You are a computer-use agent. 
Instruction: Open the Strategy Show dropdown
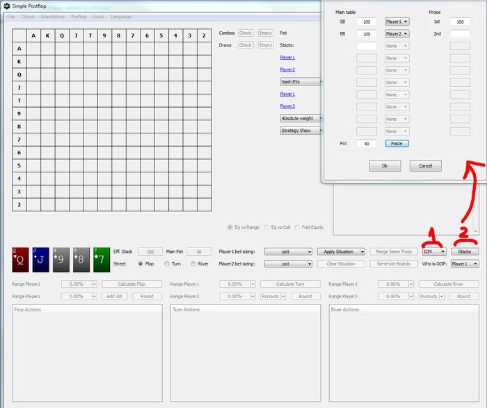pyautogui.click(x=301, y=131)
